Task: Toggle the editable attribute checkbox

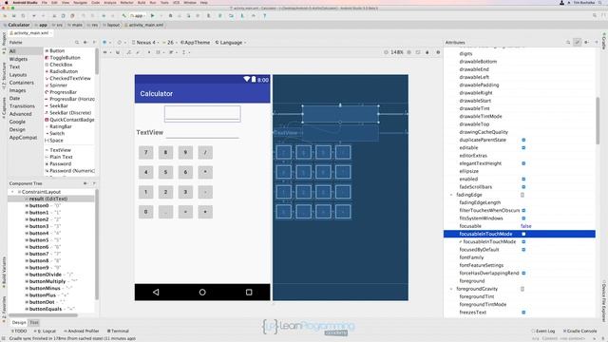Action: point(523,148)
